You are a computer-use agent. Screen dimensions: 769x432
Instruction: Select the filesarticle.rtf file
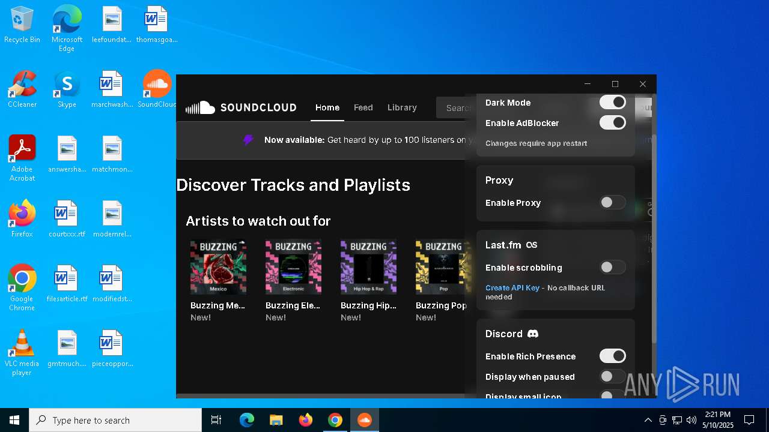(67, 284)
